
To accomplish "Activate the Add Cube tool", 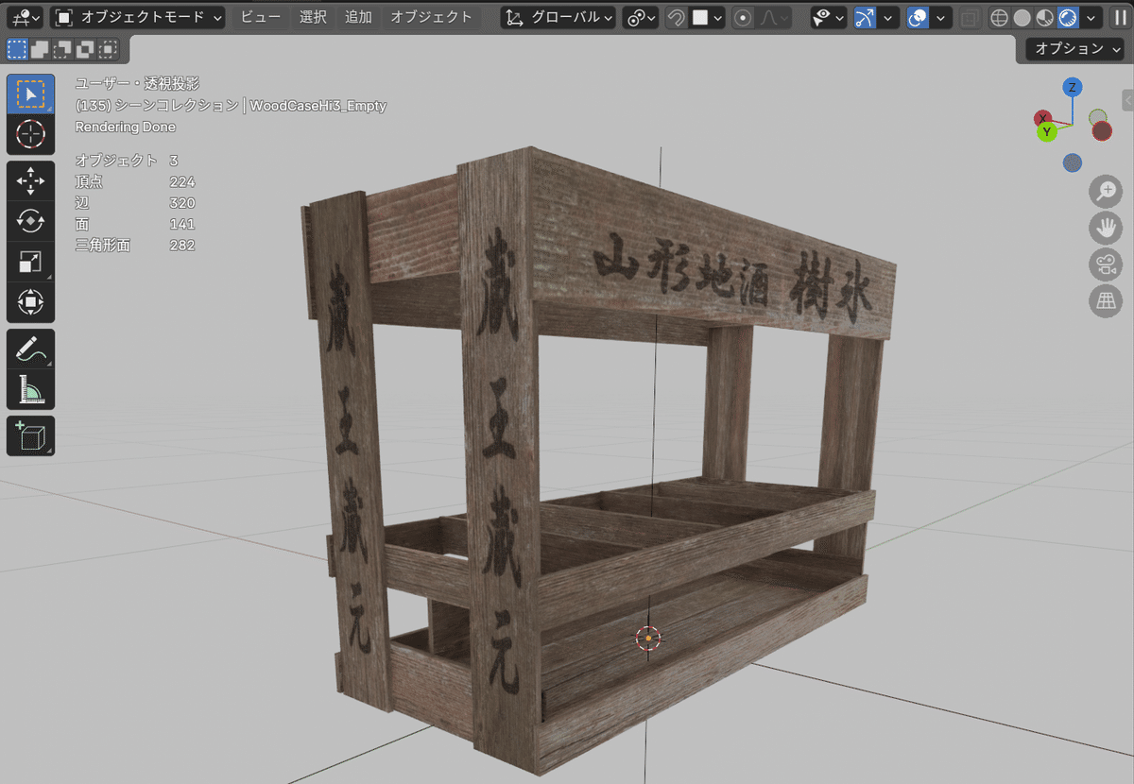I will [x=30, y=435].
